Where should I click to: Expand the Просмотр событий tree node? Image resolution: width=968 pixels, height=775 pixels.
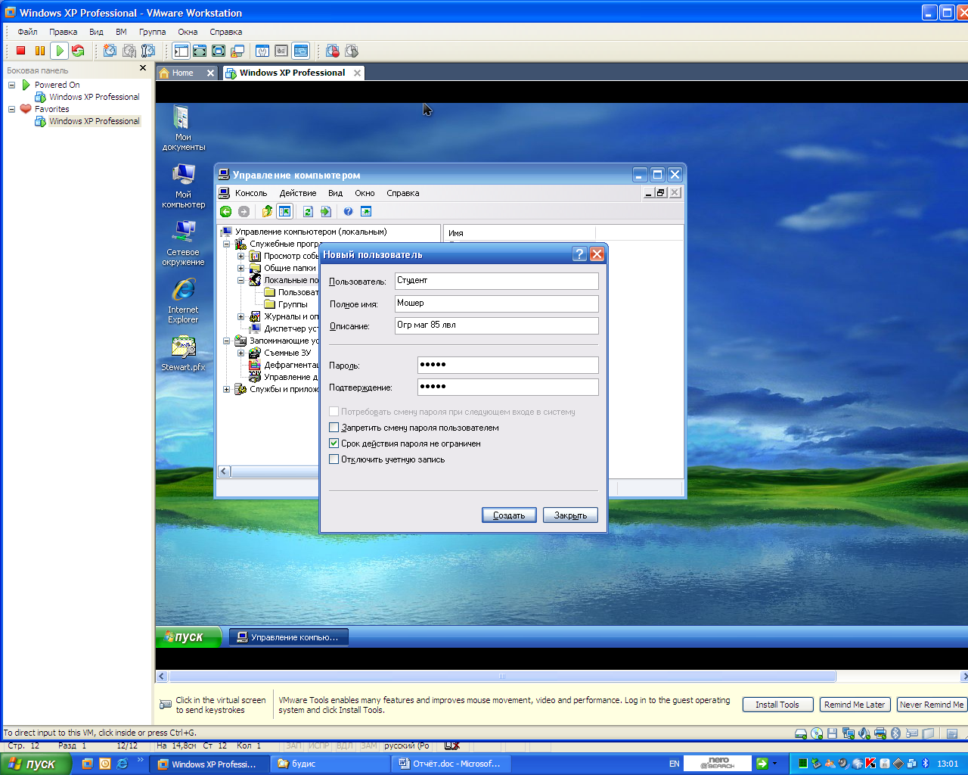[240, 256]
